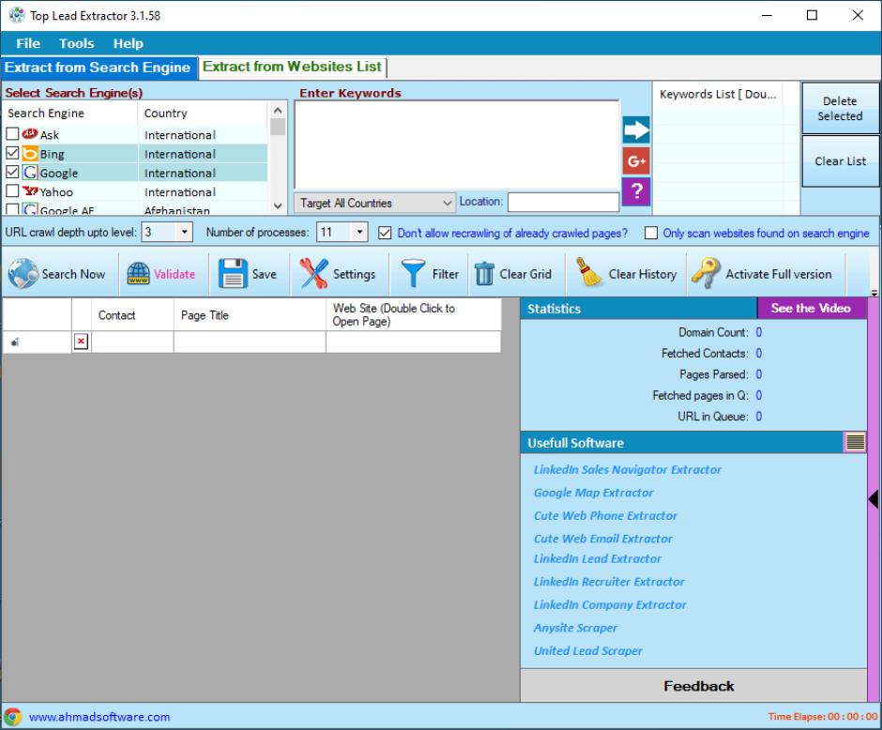This screenshot has height=730, width=882.
Task: Click the red X icon in the grid row
Action: [x=81, y=342]
